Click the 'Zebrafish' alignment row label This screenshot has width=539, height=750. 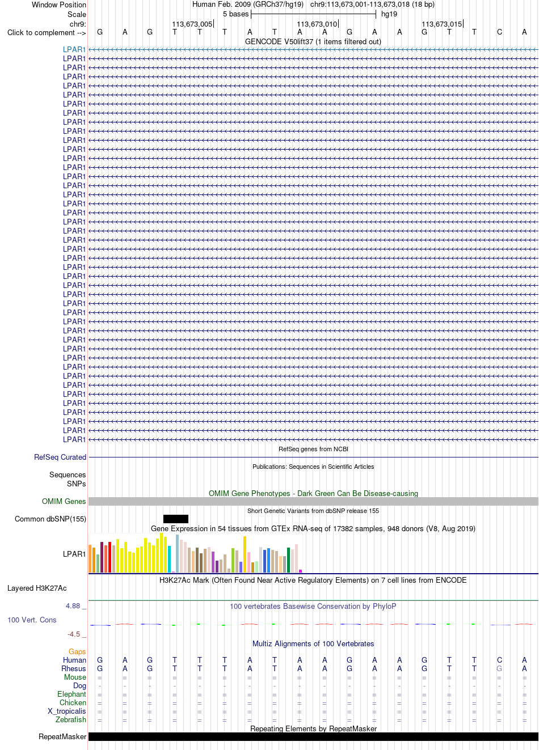click(x=71, y=719)
